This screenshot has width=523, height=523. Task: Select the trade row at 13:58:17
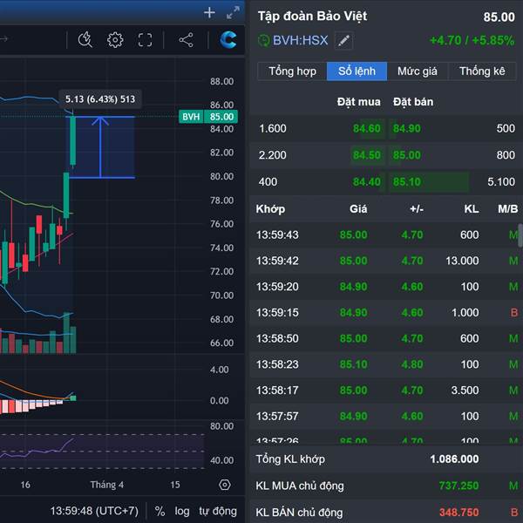[386, 391]
